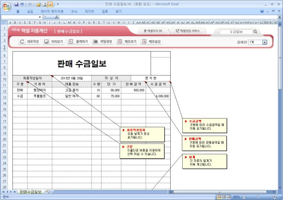
Task: Click the zoom out minus button
Action: pos(244,197)
